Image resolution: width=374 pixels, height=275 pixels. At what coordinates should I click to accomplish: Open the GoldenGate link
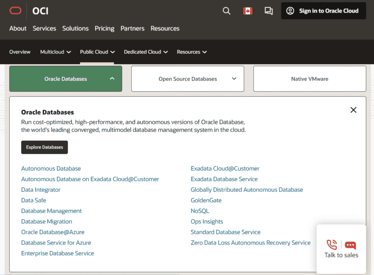point(206,200)
